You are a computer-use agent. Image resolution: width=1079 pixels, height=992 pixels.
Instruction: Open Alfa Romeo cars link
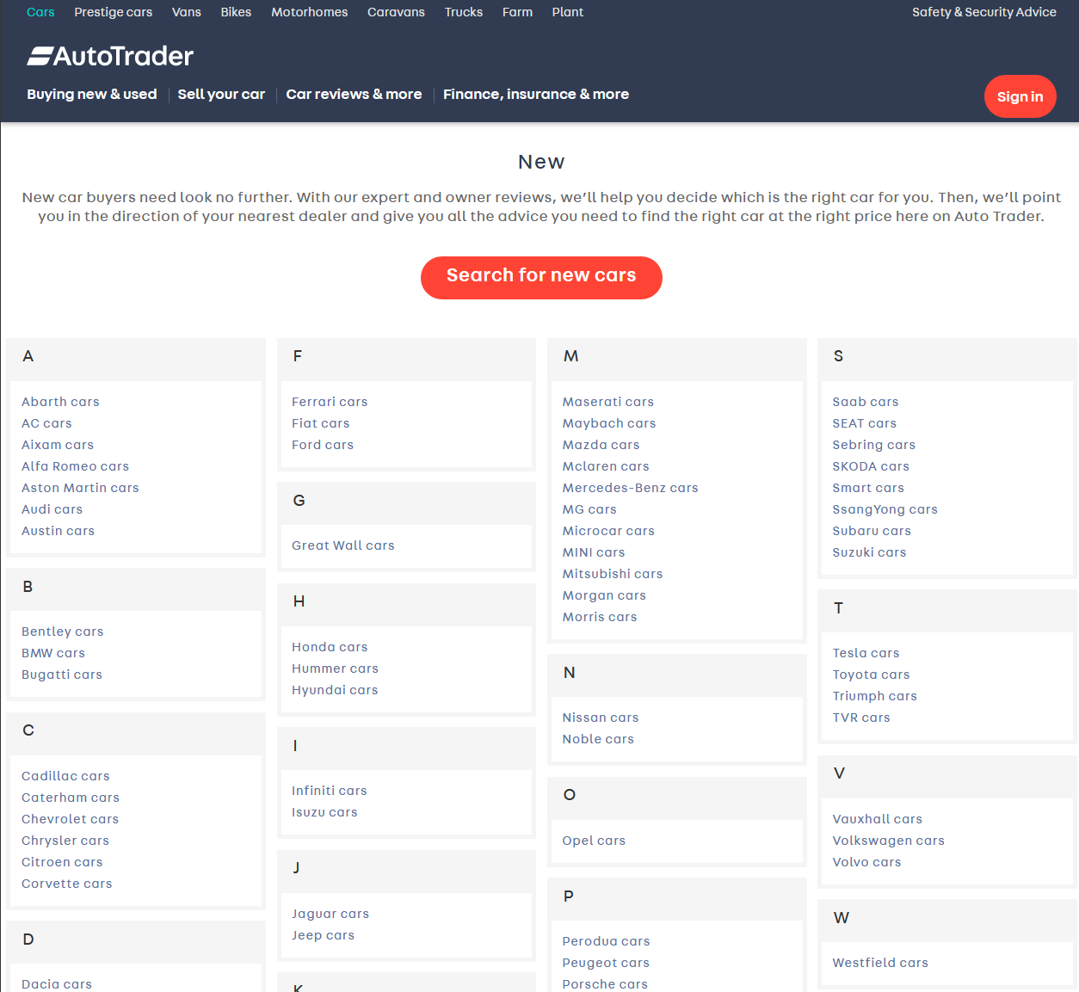coord(75,466)
